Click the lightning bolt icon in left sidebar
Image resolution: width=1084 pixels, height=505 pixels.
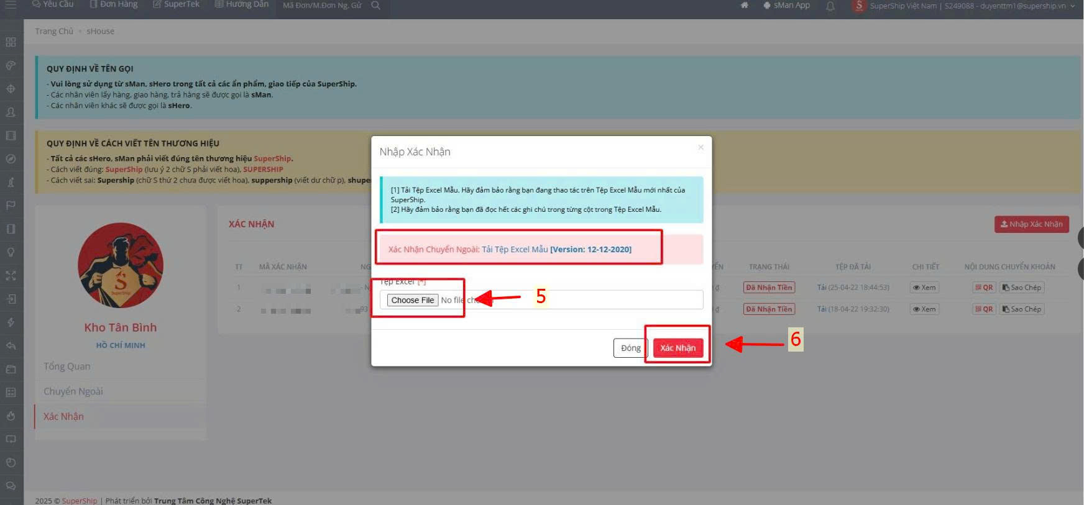11,322
